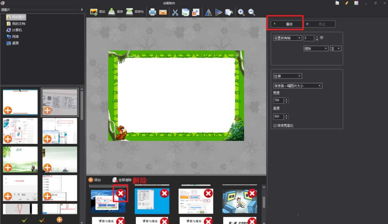
Task: Click the printer icon in toolbar
Action: [x=152, y=12]
